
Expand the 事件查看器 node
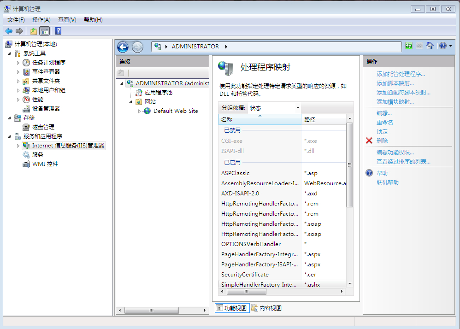click(18, 72)
